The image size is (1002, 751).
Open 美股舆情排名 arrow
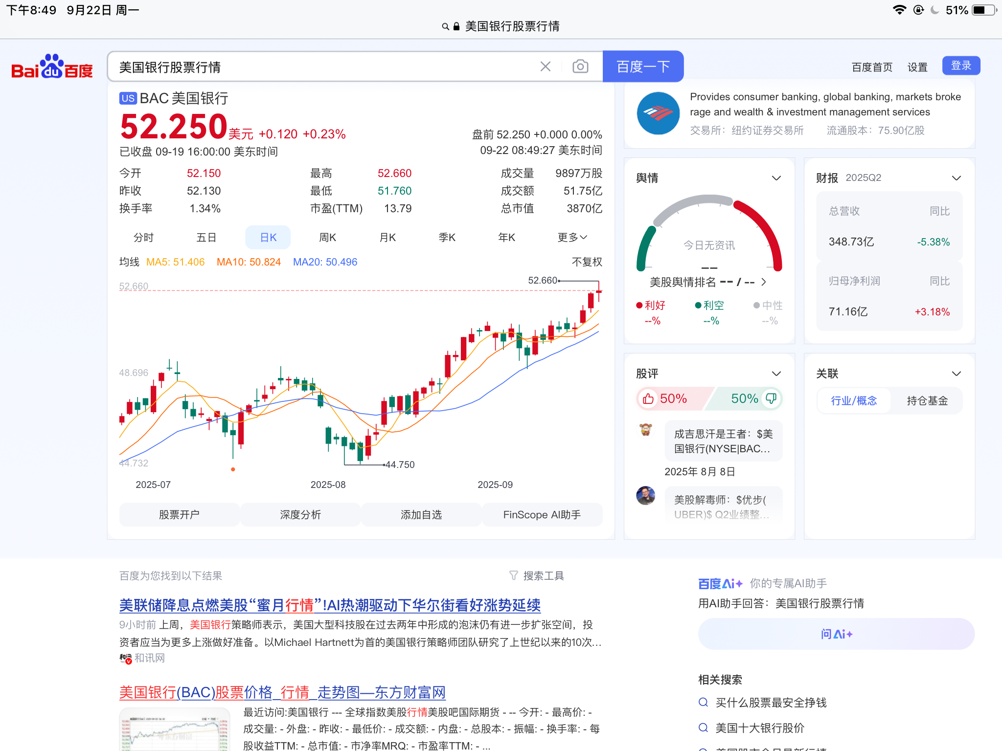pyautogui.click(x=763, y=282)
